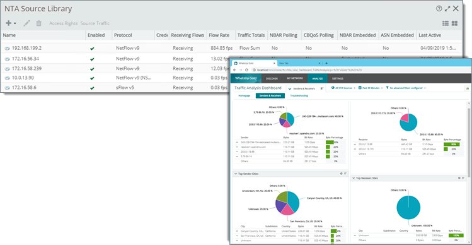Open the Troubleshooting dashboard tab
Screen dimensions: 472x245
pyautogui.click(x=299, y=95)
